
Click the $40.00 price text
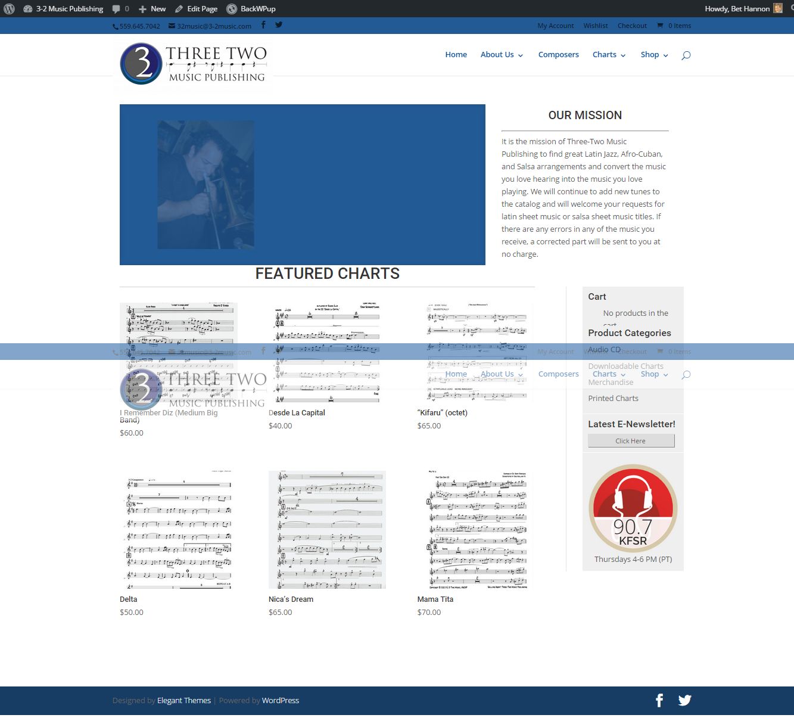pyautogui.click(x=281, y=426)
